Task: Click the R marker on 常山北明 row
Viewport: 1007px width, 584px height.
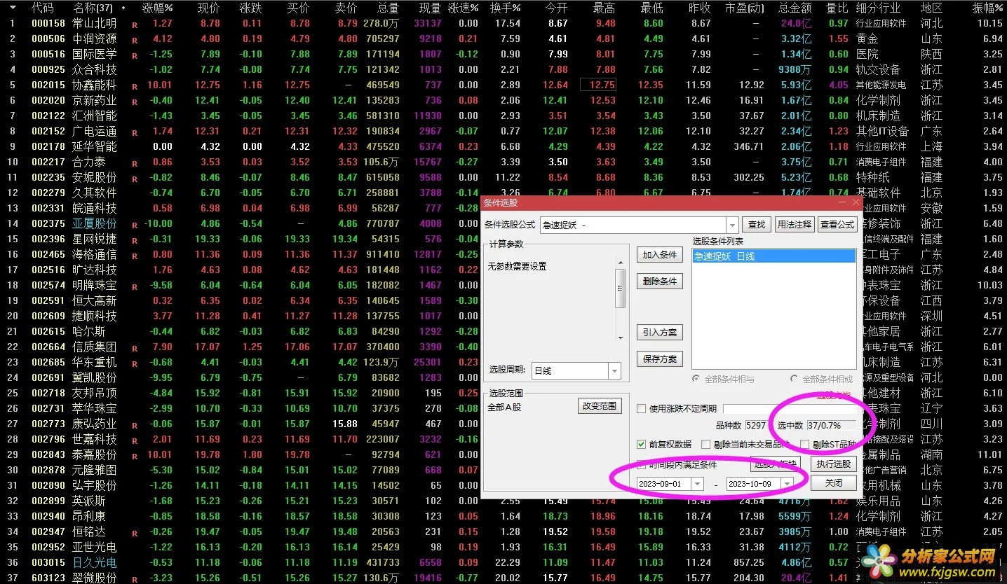Action: pos(135,25)
